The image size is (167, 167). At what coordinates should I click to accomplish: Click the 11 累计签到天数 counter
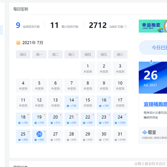click(x=64, y=25)
